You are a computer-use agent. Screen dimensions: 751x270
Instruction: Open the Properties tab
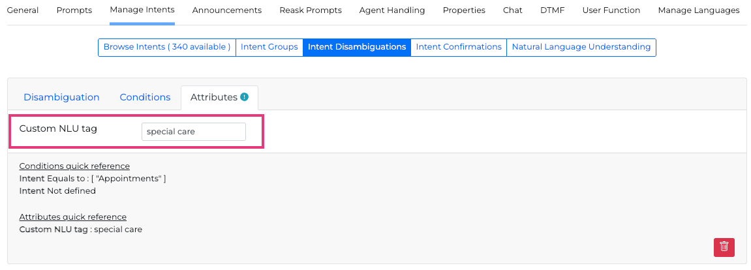coord(464,10)
